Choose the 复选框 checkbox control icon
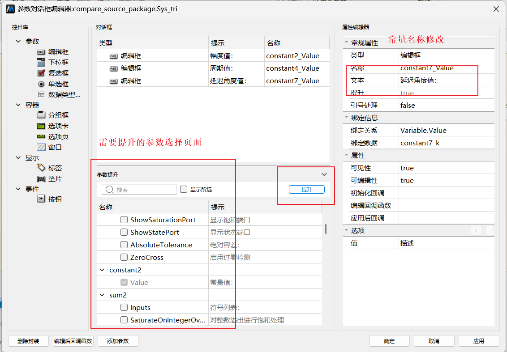This screenshot has height=352, width=507. click(41, 73)
